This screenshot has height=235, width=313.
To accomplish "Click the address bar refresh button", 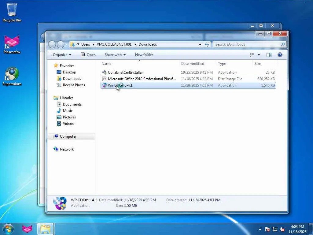I will 207,45.
